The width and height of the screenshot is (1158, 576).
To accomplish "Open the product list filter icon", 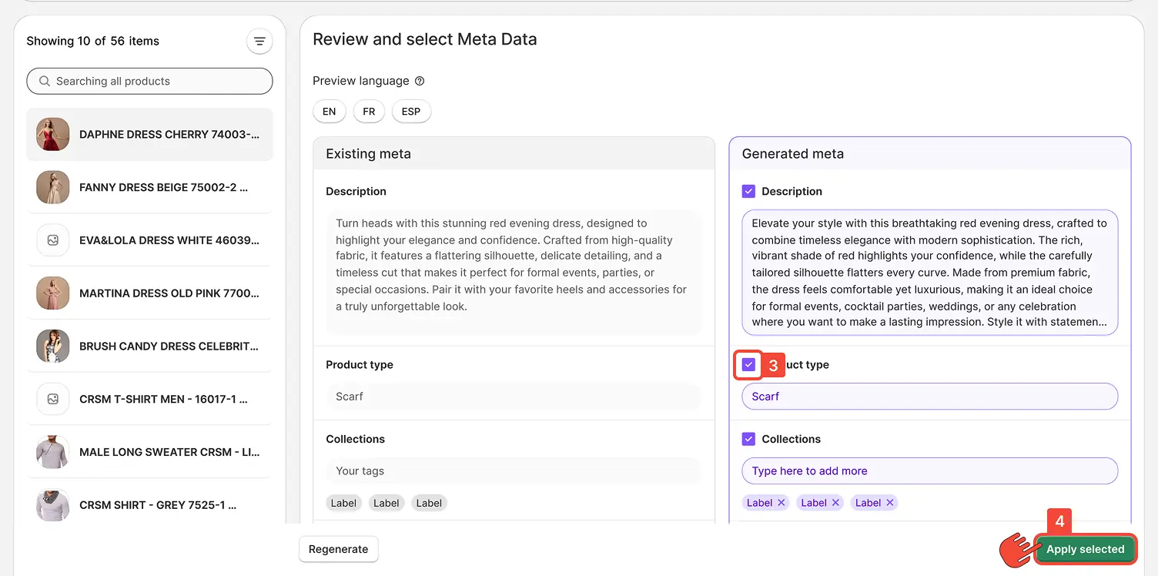I will click(x=259, y=42).
